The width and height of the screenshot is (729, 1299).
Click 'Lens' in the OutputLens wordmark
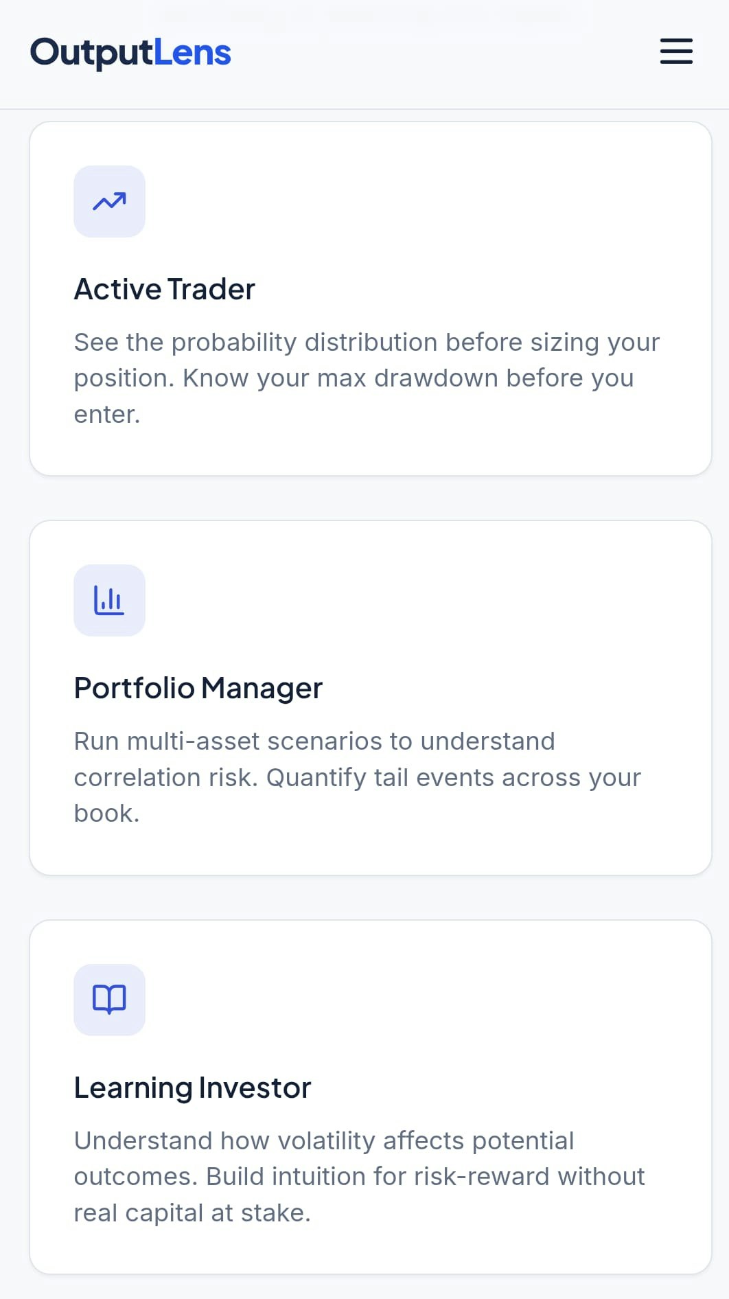(193, 52)
